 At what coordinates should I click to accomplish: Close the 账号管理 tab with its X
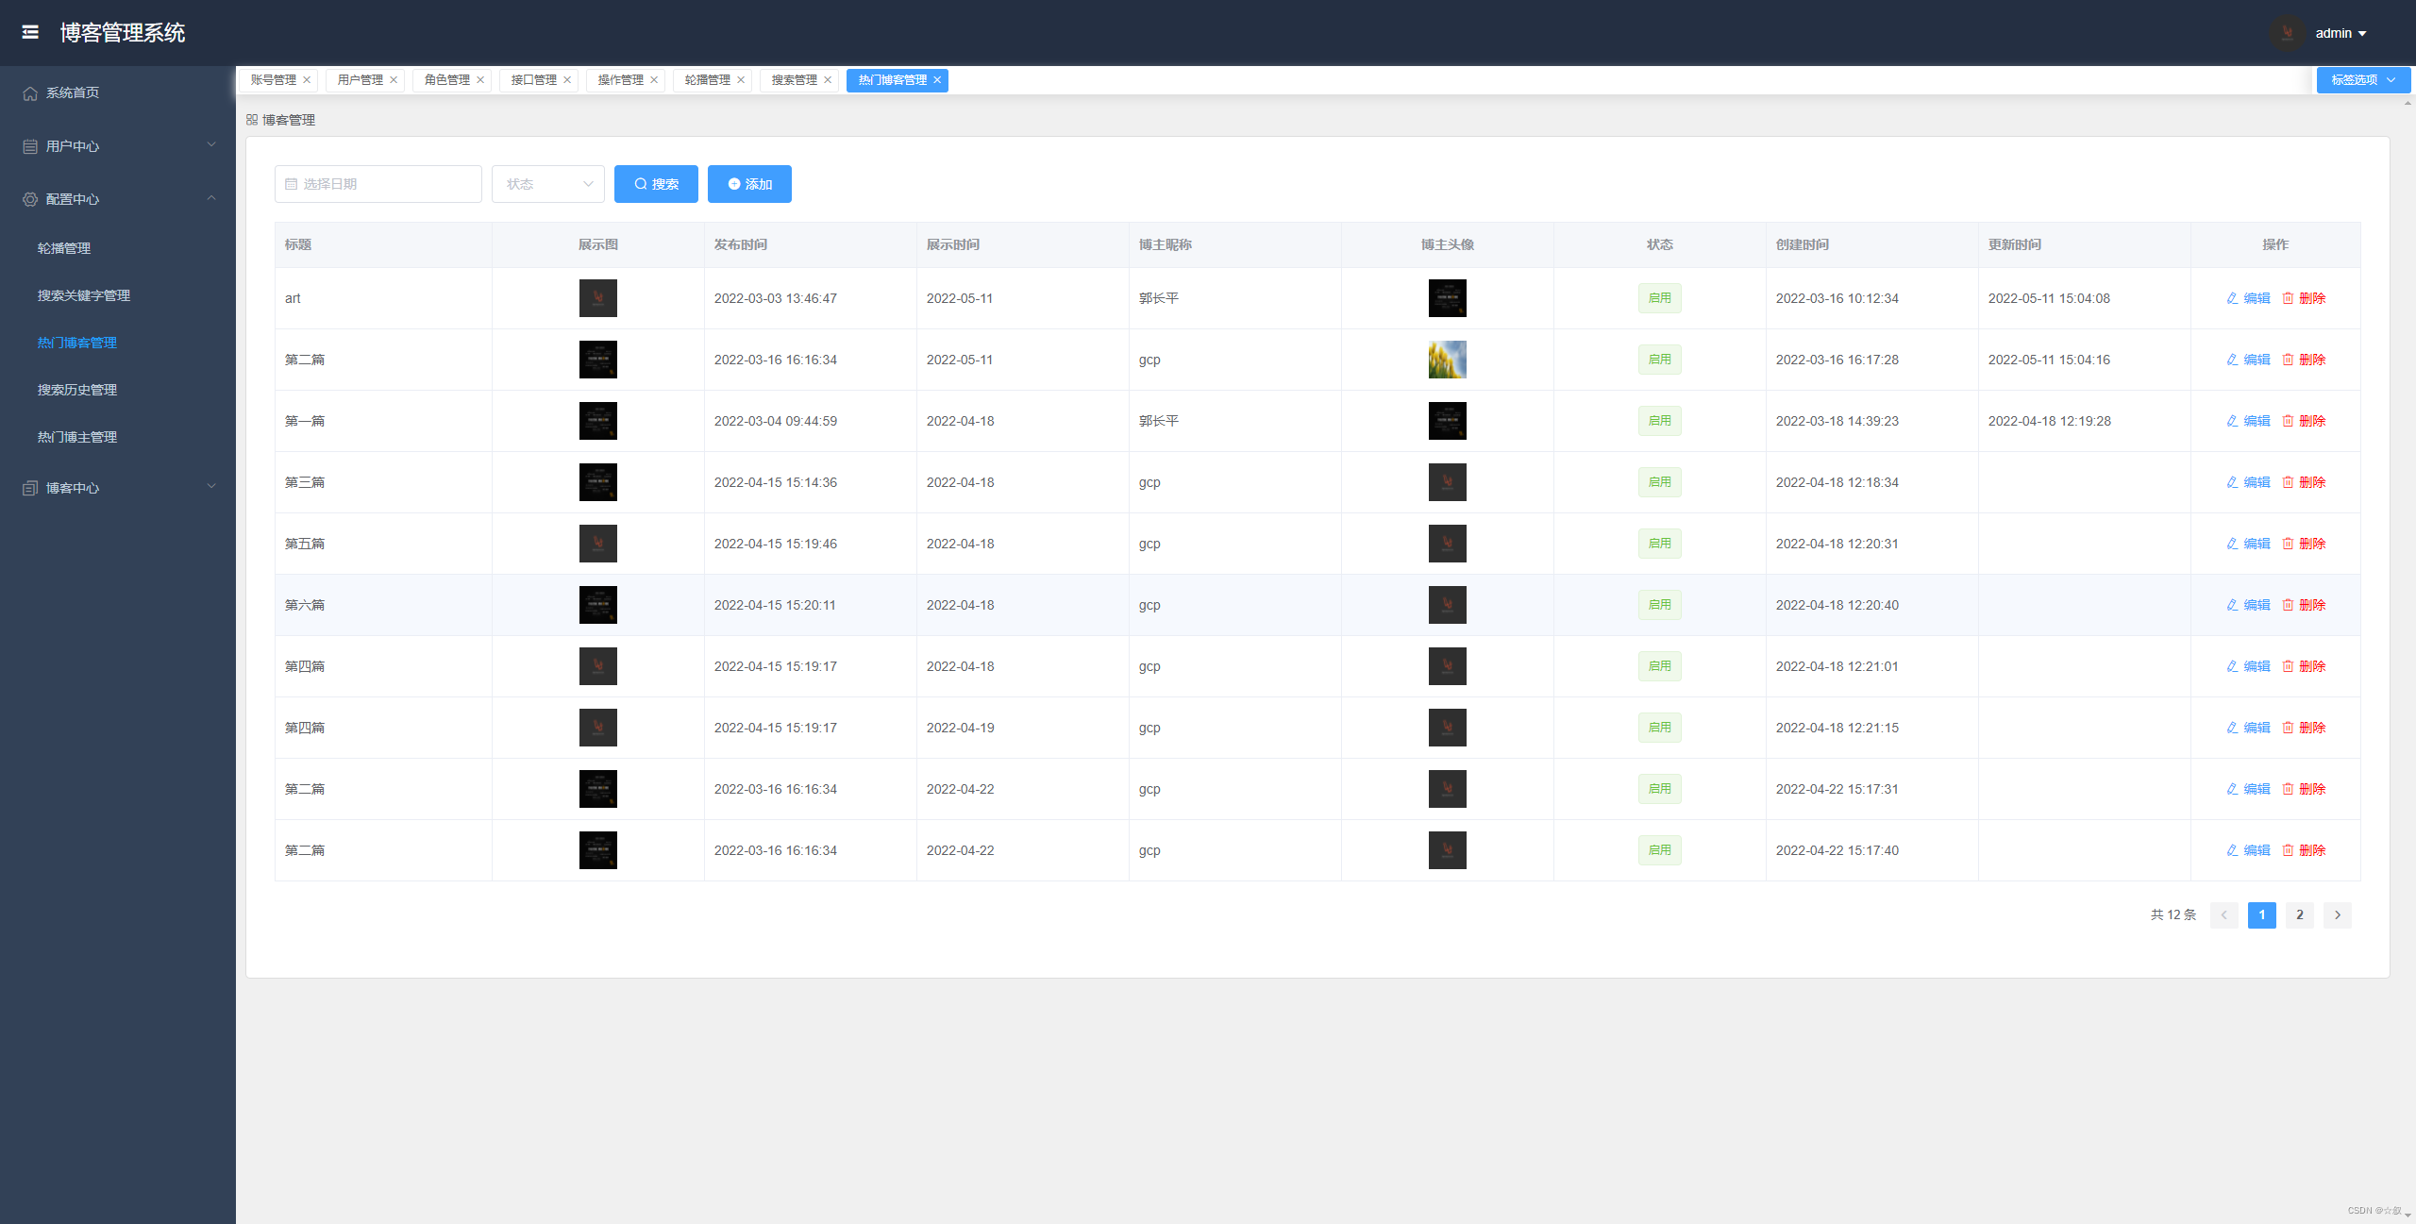click(x=307, y=80)
